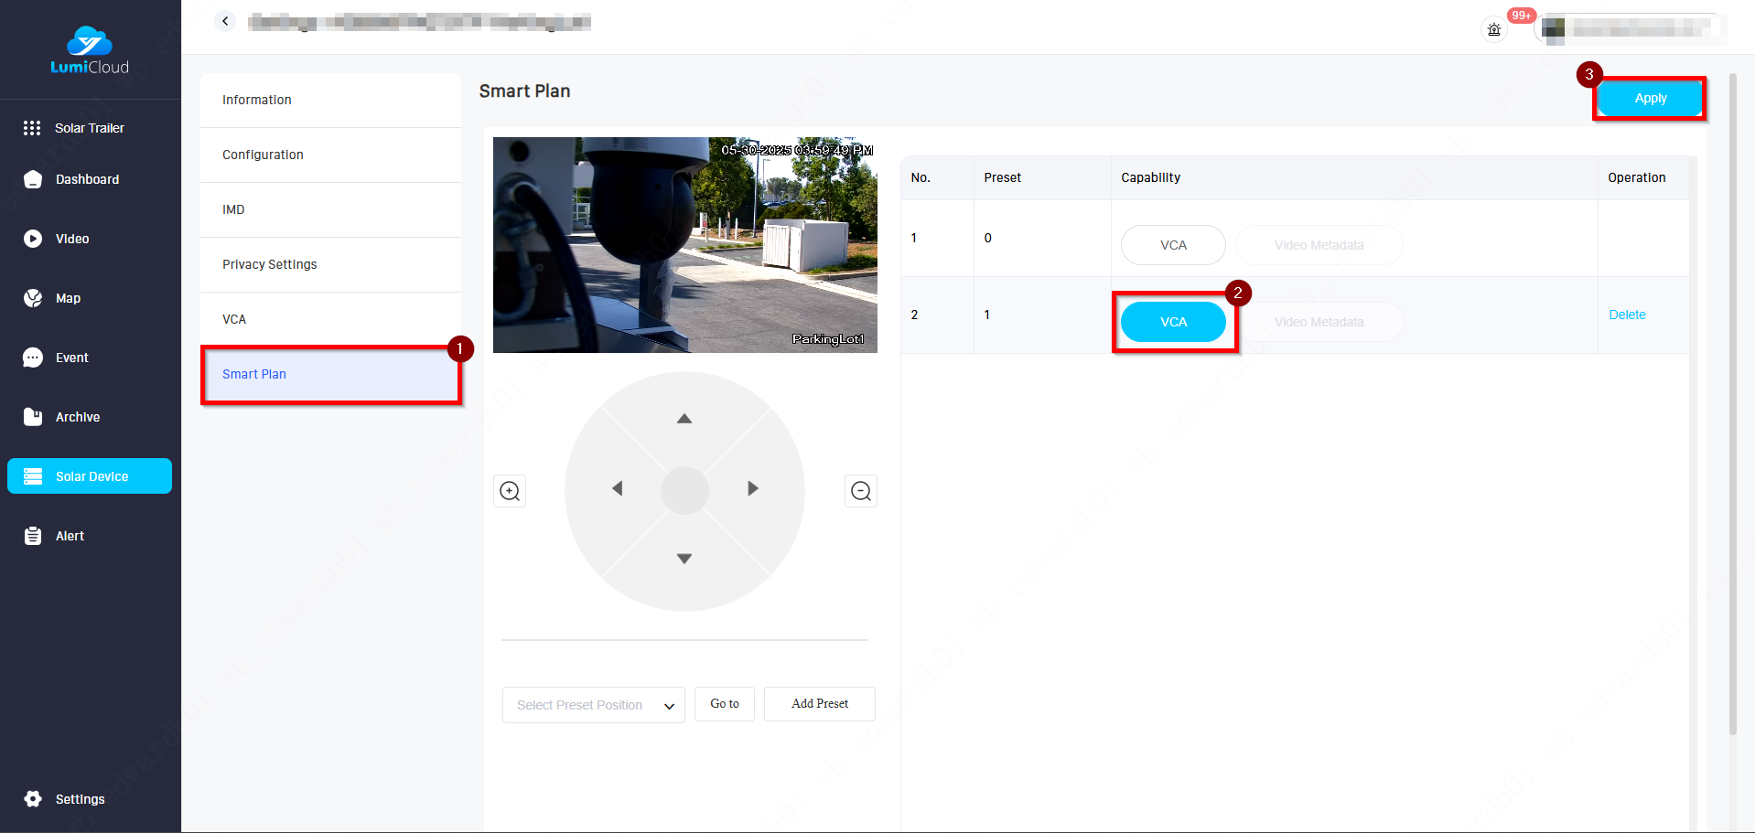
Task: Go to Dashboard in the sidebar
Action: point(87,179)
